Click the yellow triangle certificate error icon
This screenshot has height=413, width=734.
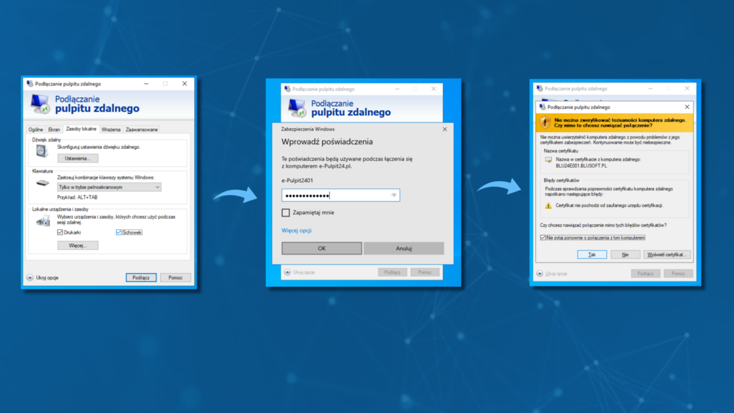[549, 206]
